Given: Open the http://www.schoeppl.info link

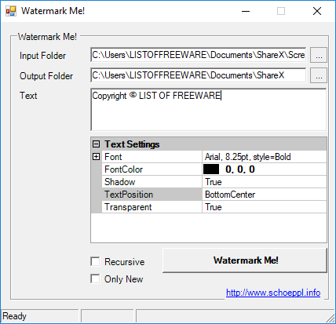Looking at the screenshot, I should (x=273, y=293).
